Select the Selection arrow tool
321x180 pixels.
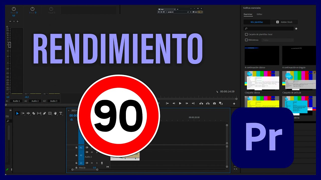[x=17, y=113]
